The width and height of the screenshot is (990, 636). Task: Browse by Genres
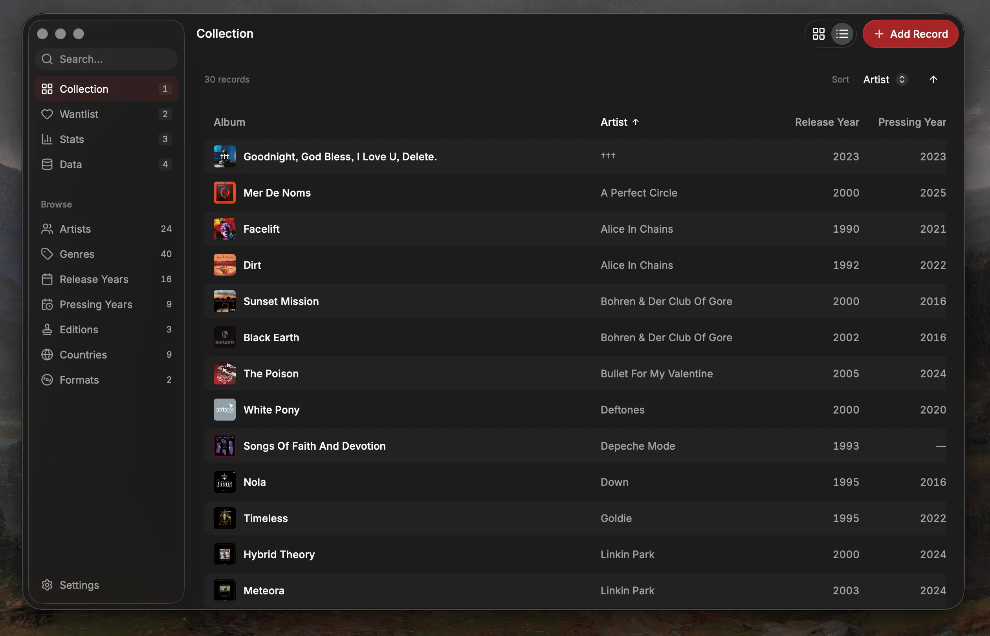click(x=106, y=254)
